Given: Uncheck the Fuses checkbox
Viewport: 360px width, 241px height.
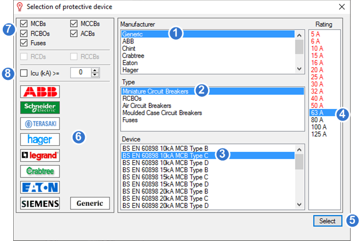Looking at the screenshot, I should tap(24, 43).
